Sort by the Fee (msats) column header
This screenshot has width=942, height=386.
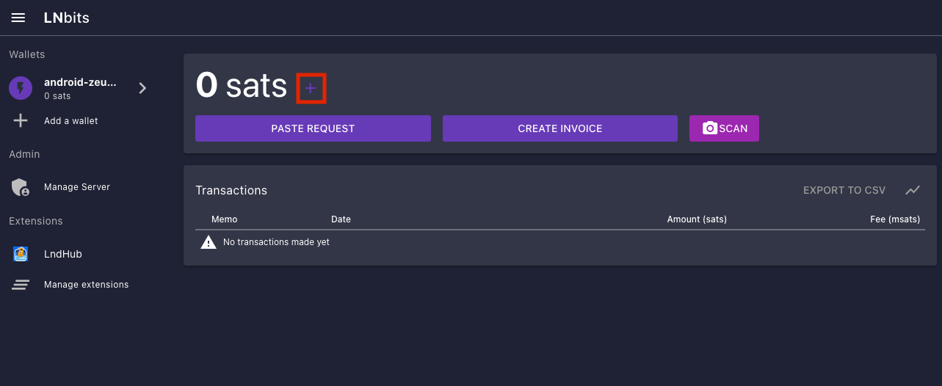[x=894, y=219]
